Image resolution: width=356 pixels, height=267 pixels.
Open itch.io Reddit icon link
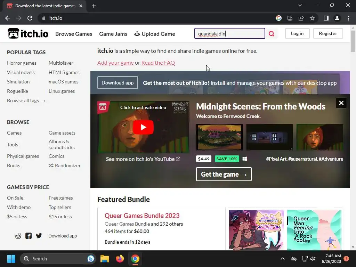tap(18, 236)
